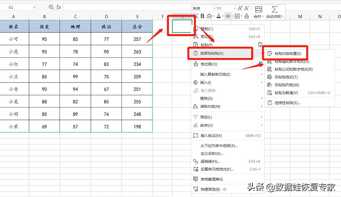
Task: Click name cell 小黑
Action: coord(14,126)
